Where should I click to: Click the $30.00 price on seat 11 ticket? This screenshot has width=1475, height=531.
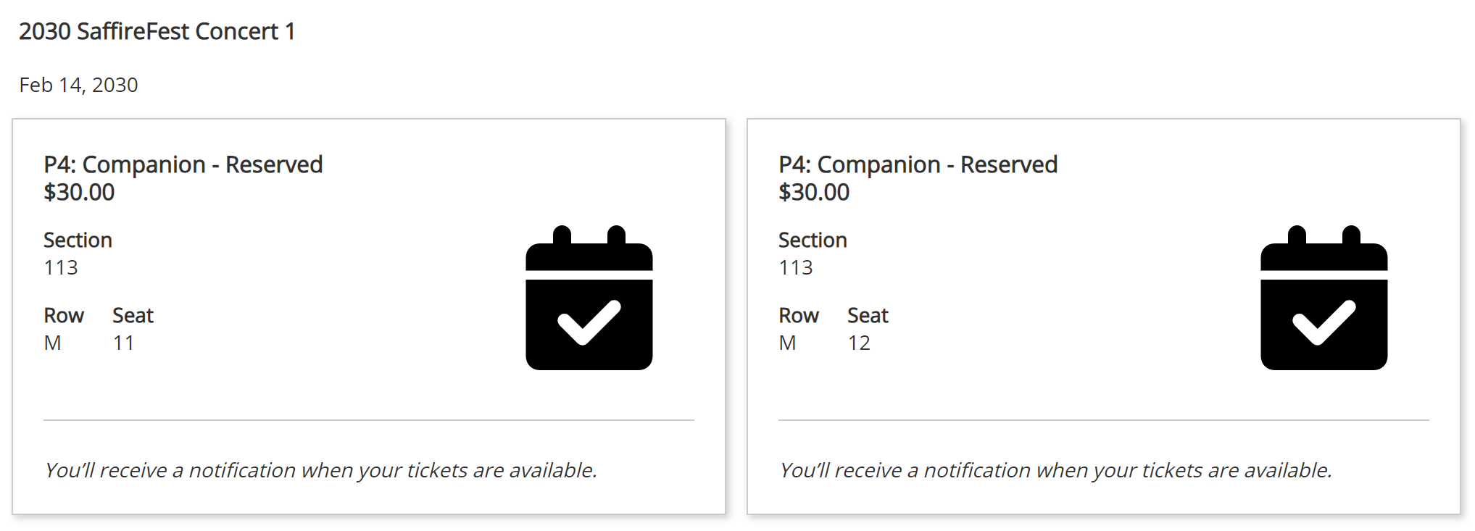[79, 192]
